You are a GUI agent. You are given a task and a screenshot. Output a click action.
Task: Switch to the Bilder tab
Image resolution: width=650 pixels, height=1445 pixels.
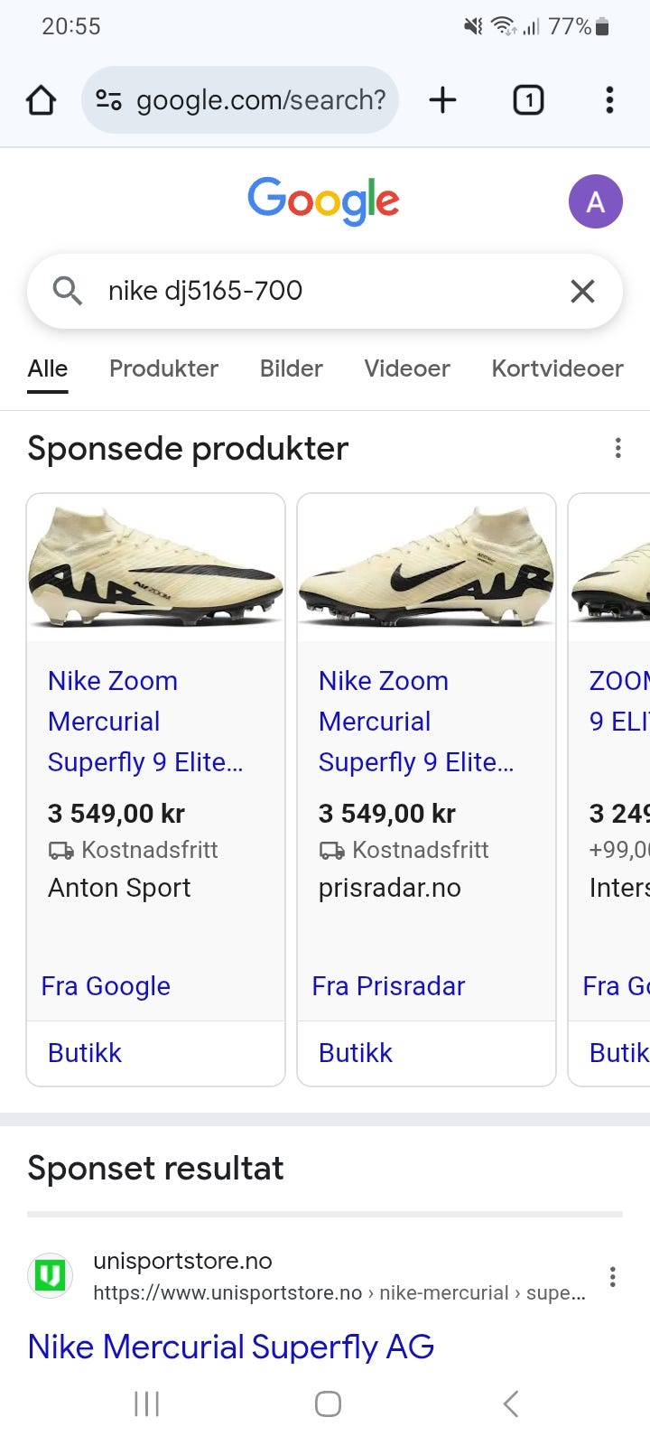tap(291, 368)
